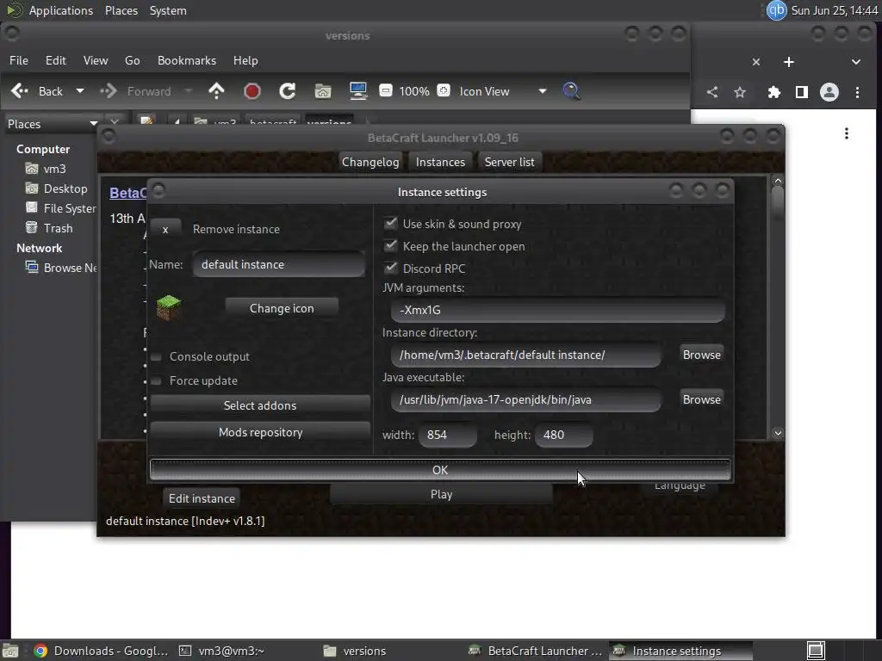Toggle the Force update checkbox
Viewport: 882px width, 661px height.
[x=157, y=381]
